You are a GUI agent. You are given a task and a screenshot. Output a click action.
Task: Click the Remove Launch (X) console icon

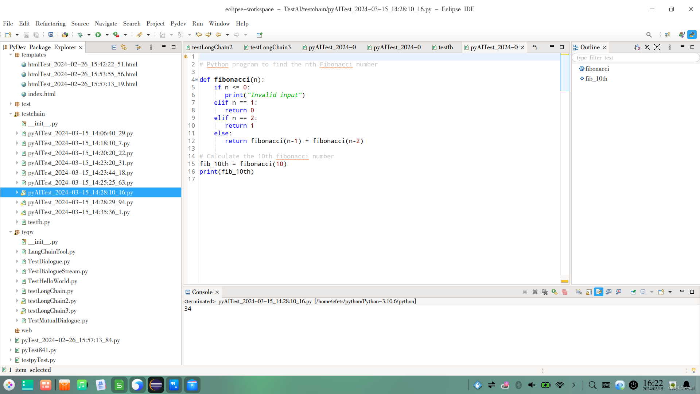(535, 292)
